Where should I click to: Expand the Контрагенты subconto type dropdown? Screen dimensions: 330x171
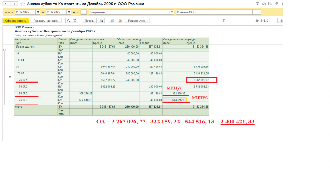[x=167, y=12]
